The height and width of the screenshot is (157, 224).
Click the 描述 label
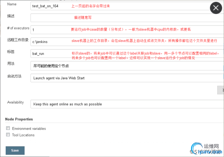click(x=11, y=16)
